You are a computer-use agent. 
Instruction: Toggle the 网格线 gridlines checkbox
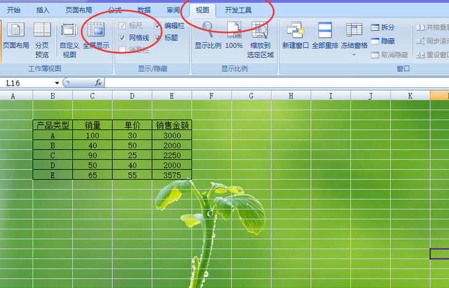123,38
